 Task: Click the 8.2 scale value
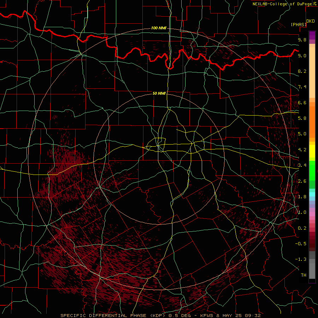302,71
